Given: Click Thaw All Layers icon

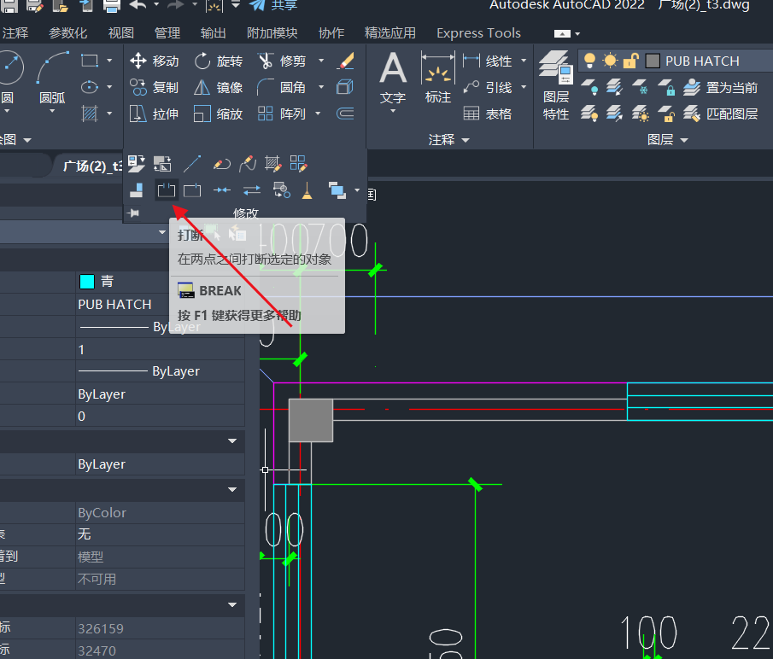Looking at the screenshot, I should 640,114.
